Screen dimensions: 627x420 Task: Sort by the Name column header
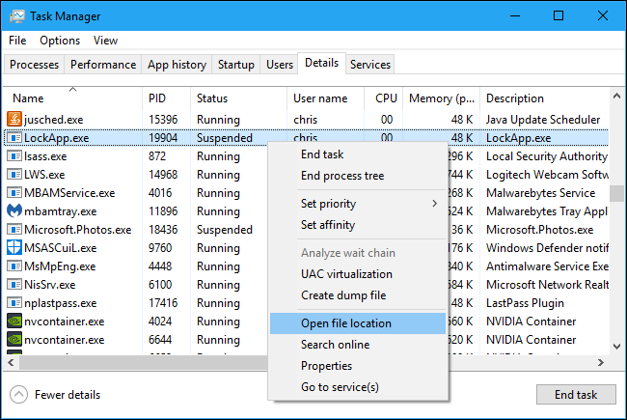29,98
